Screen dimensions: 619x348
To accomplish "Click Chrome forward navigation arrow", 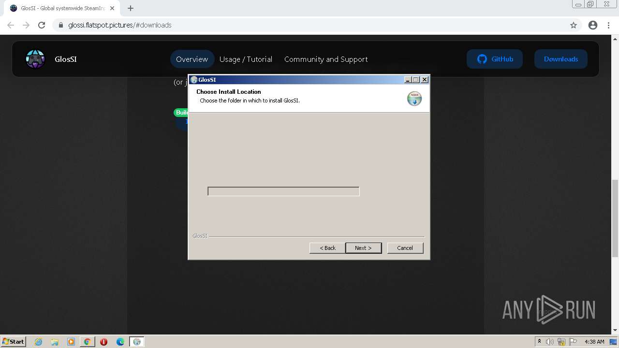I will (26, 25).
